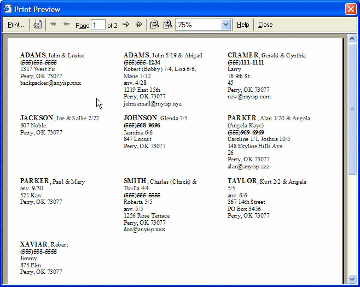Click the Internet Explorer icon in title bar
The width and height of the screenshot is (360, 287).
click(8, 9)
